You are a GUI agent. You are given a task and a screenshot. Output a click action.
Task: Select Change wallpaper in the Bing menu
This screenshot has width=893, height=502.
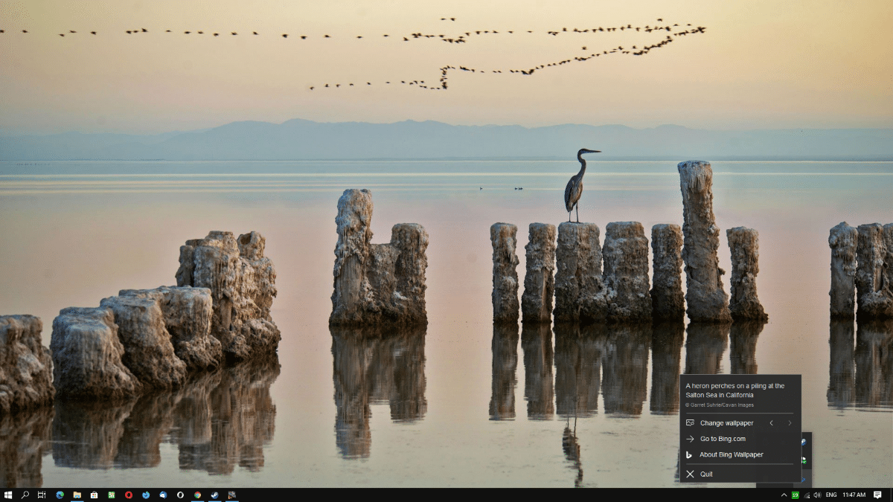[x=726, y=423]
